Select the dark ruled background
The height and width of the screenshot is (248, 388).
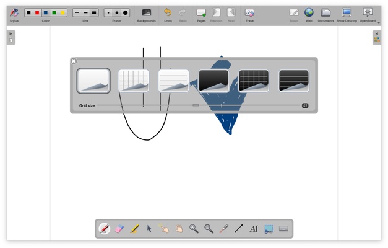click(294, 81)
